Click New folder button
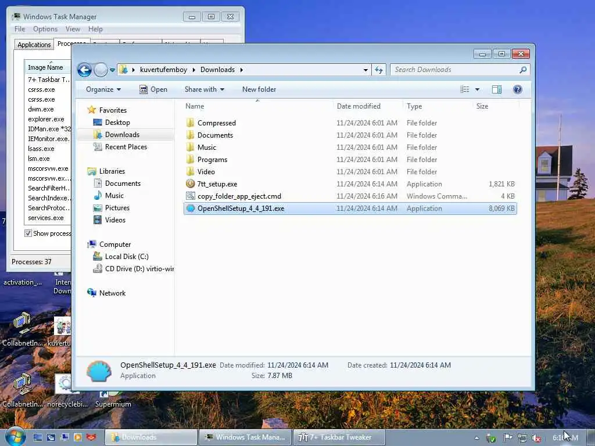 (259, 89)
